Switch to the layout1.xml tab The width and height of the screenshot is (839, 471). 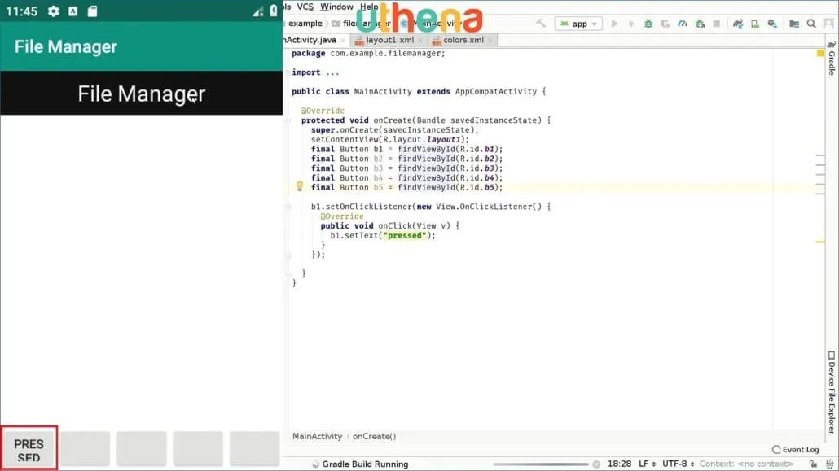point(389,40)
